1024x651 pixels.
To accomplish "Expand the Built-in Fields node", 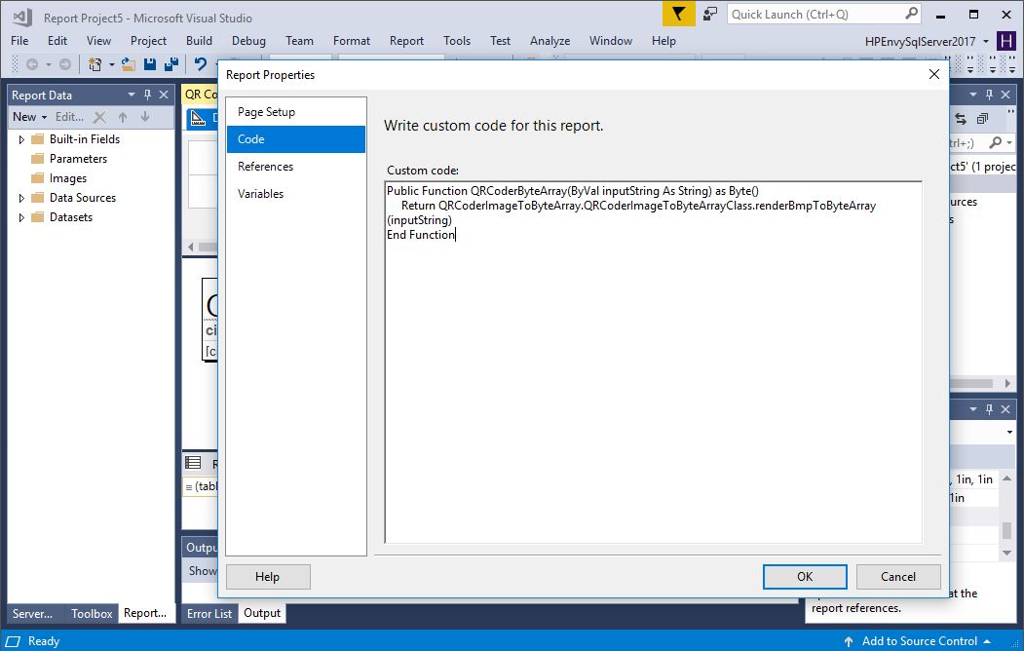I will point(19,138).
